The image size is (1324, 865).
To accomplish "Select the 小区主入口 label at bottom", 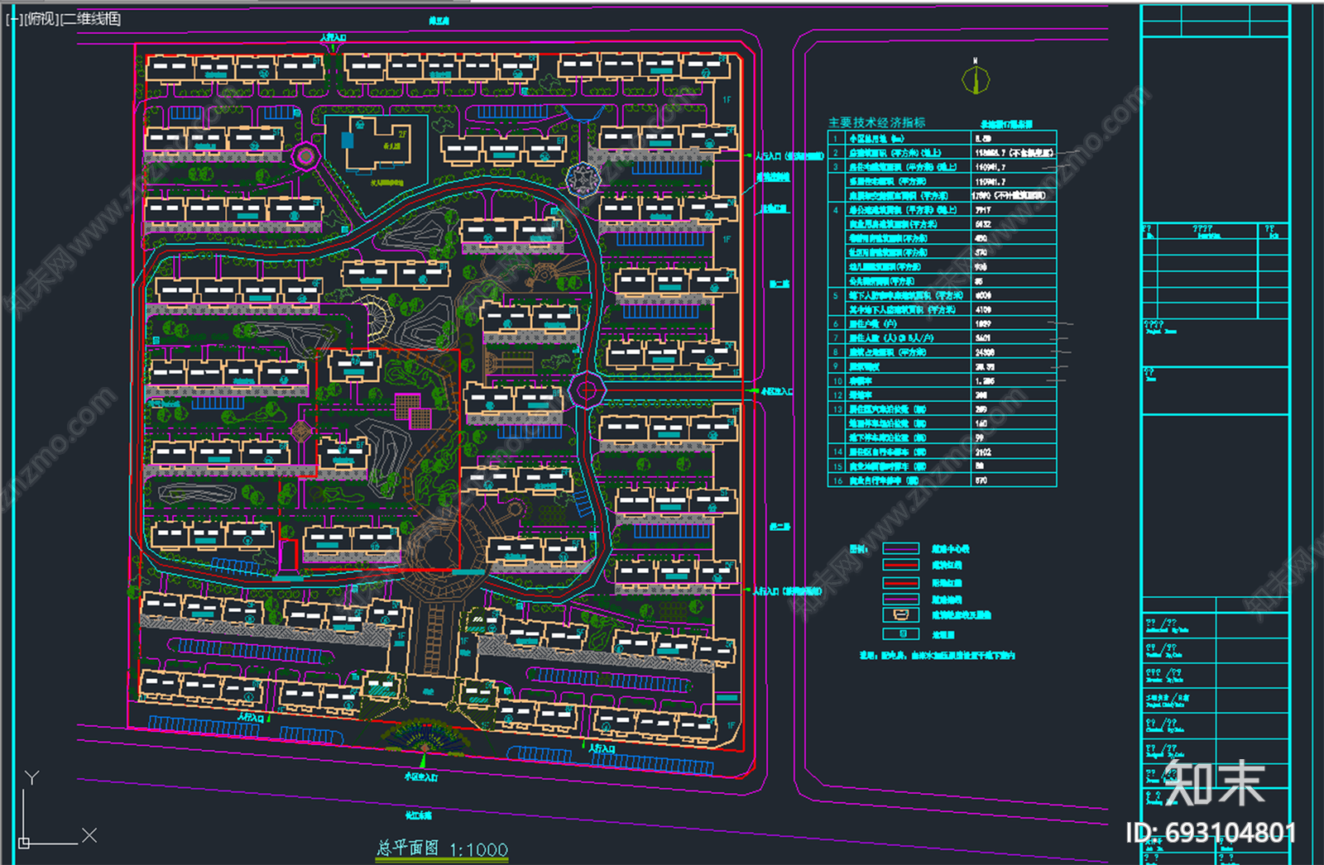I will coord(421,777).
